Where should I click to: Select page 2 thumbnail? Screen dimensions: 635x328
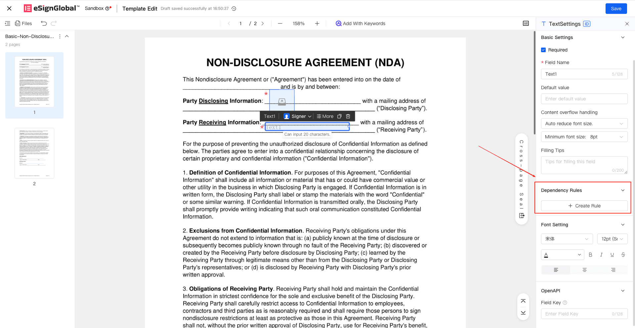point(34,153)
